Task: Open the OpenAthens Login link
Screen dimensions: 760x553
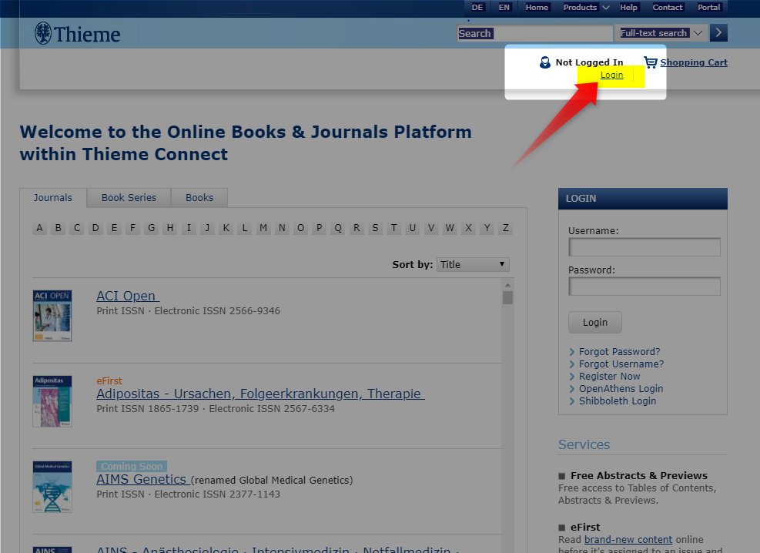Action: pyautogui.click(x=621, y=389)
